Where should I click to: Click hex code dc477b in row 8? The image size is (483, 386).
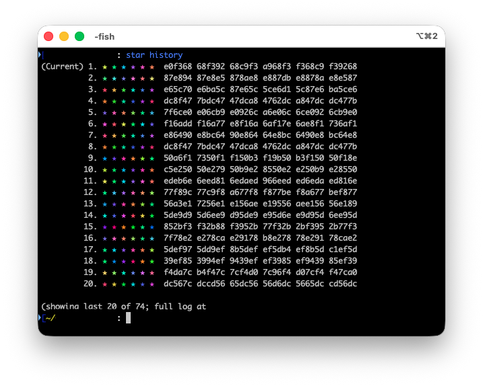click(343, 147)
